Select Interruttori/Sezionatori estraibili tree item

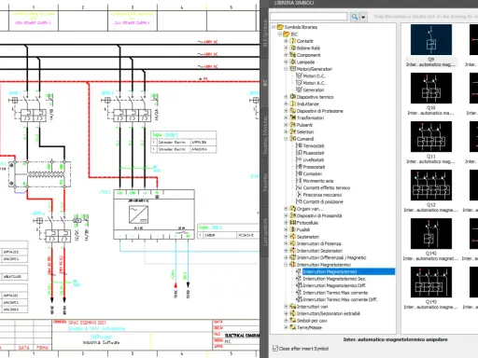pyautogui.click(x=329, y=313)
